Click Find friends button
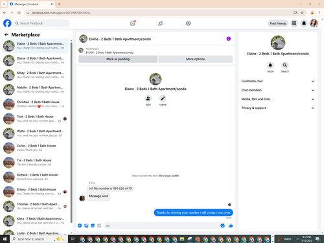The height and width of the screenshot is (243, 324). coord(278,23)
